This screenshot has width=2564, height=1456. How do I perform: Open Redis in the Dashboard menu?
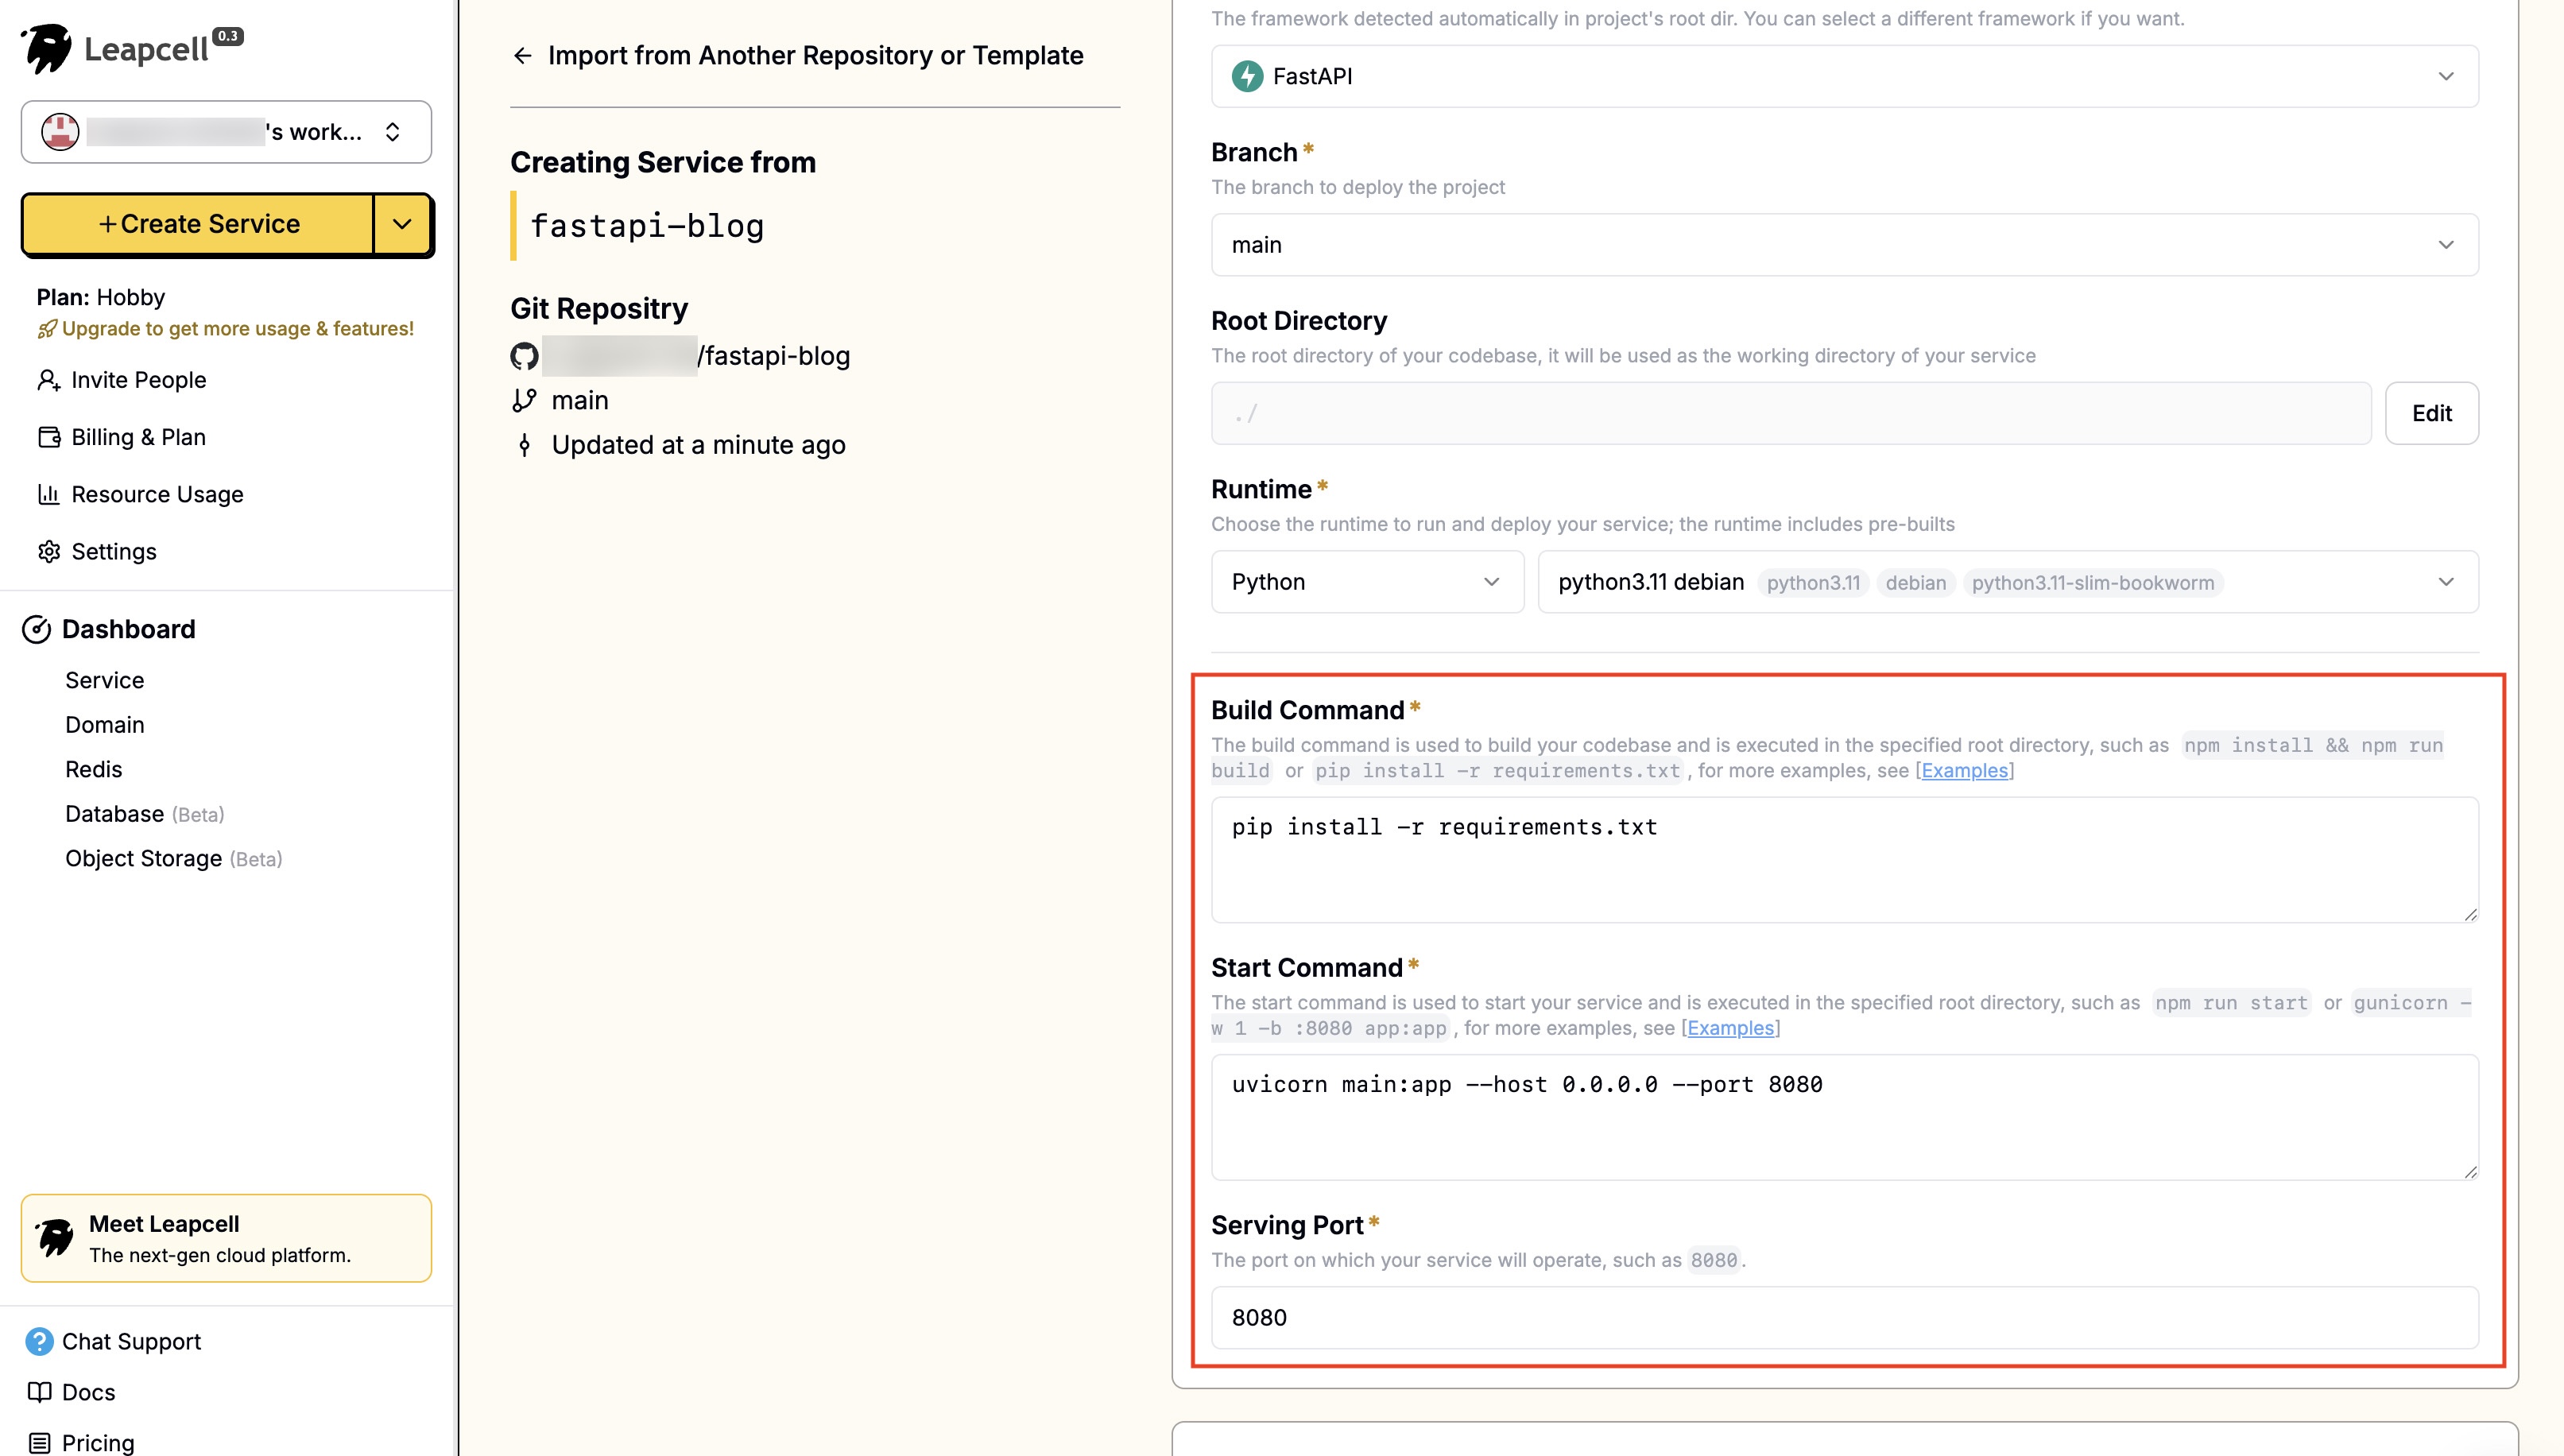(93, 769)
